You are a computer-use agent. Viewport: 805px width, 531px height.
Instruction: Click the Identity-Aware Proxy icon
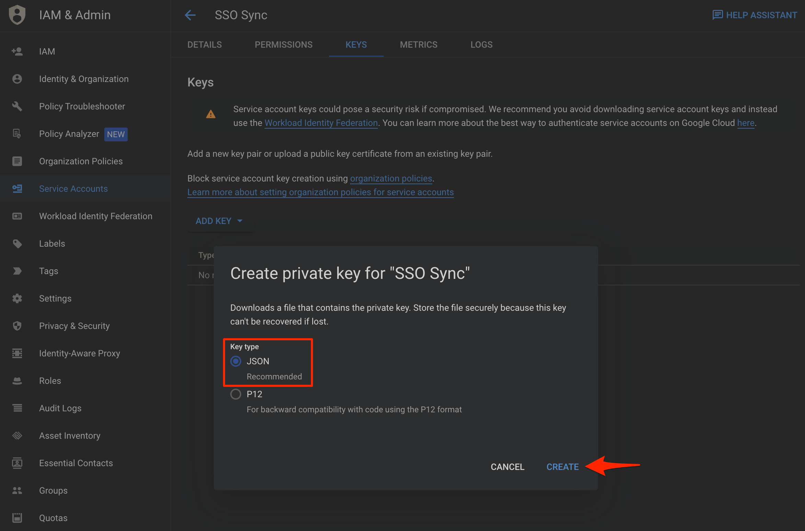point(17,353)
